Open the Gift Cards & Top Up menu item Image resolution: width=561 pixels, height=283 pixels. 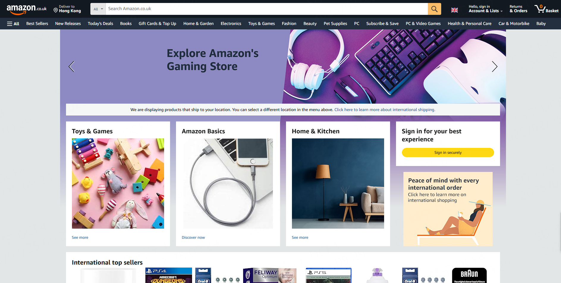[157, 23]
